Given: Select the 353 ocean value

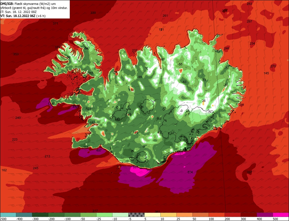Looking at the screenshot, I should coord(16,54).
